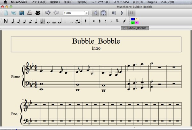Select voice 2 green swatch

(133, 23)
